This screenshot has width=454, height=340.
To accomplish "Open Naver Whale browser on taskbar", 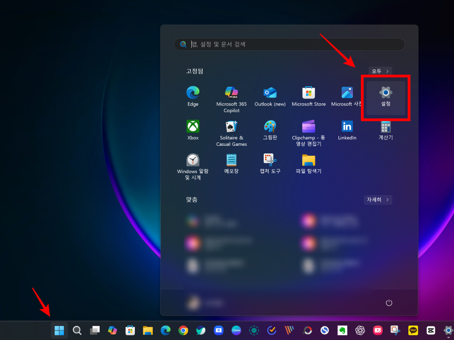I will 201,330.
